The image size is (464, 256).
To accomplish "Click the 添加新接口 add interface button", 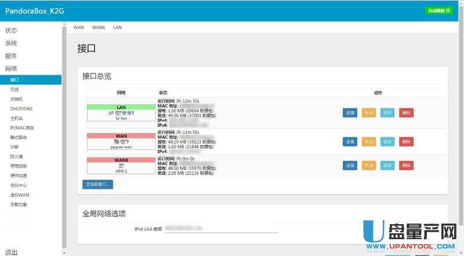I will (97, 184).
